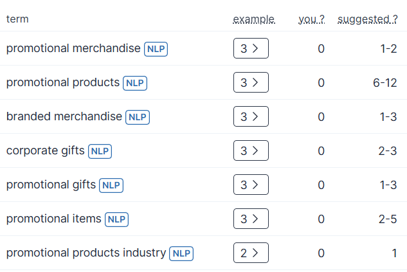Screen dimensions: 407x272
Task: Click NLP badge on promotional items row
Action: click(x=116, y=219)
